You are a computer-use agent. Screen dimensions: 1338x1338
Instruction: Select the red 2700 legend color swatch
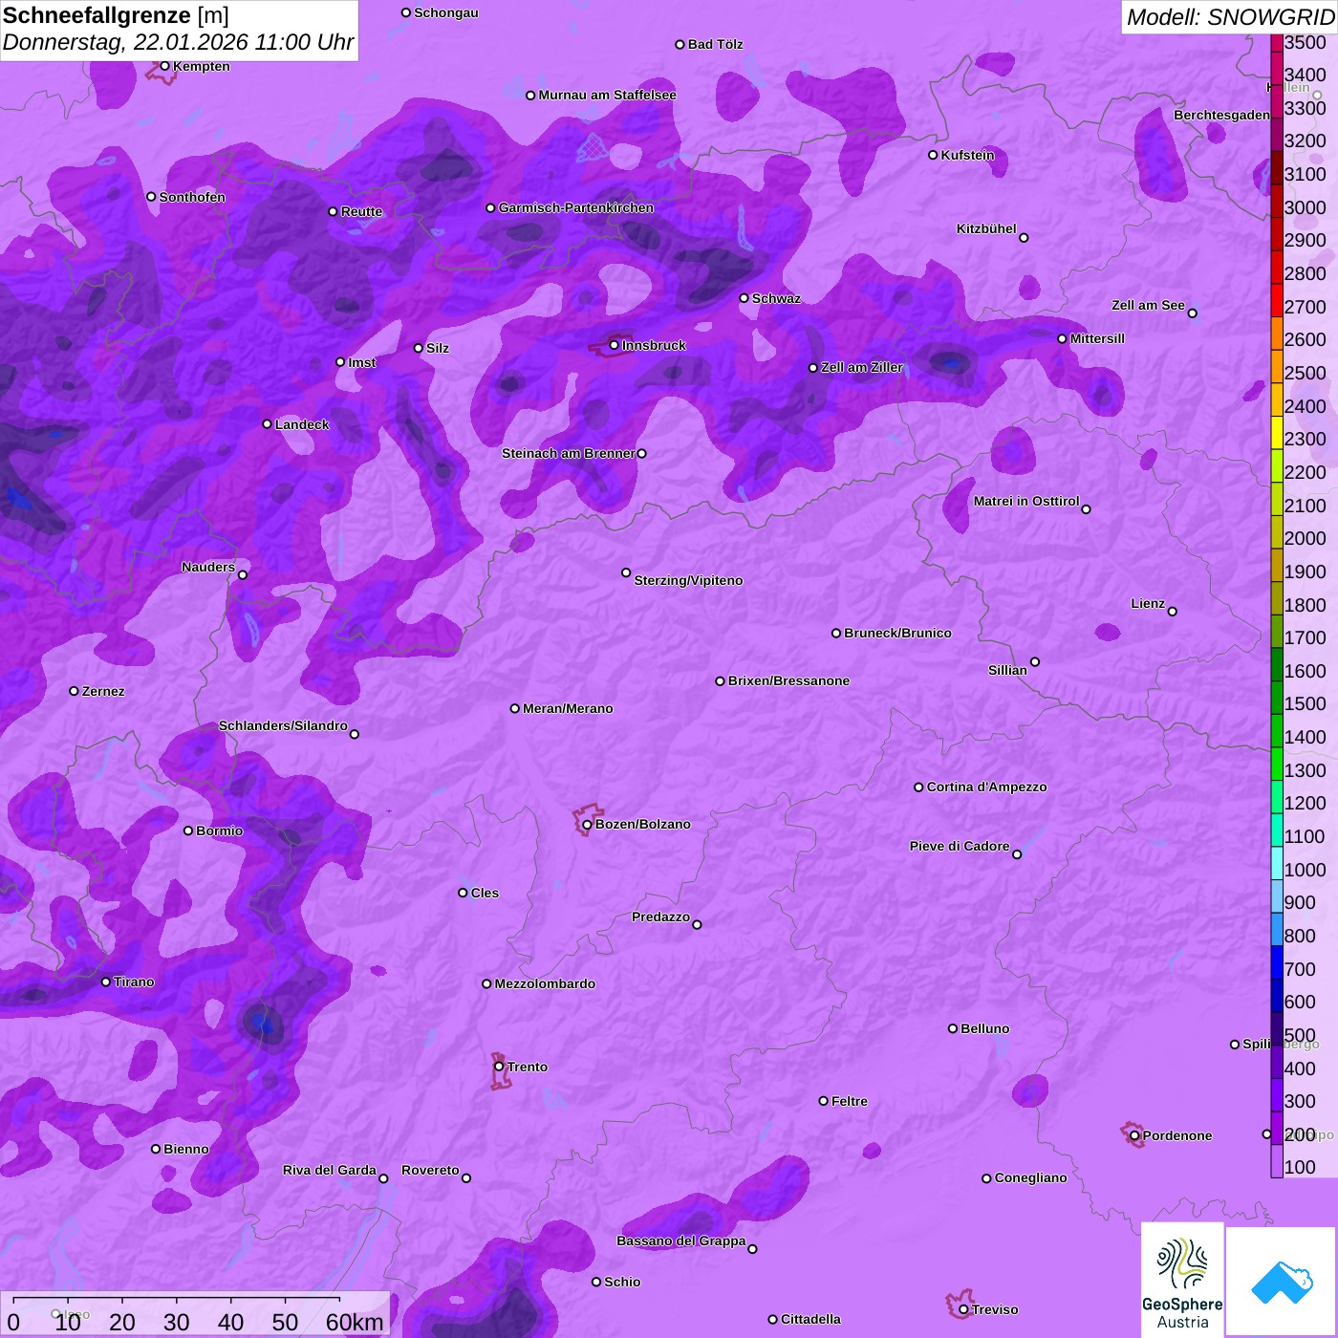pyautogui.click(x=1277, y=300)
